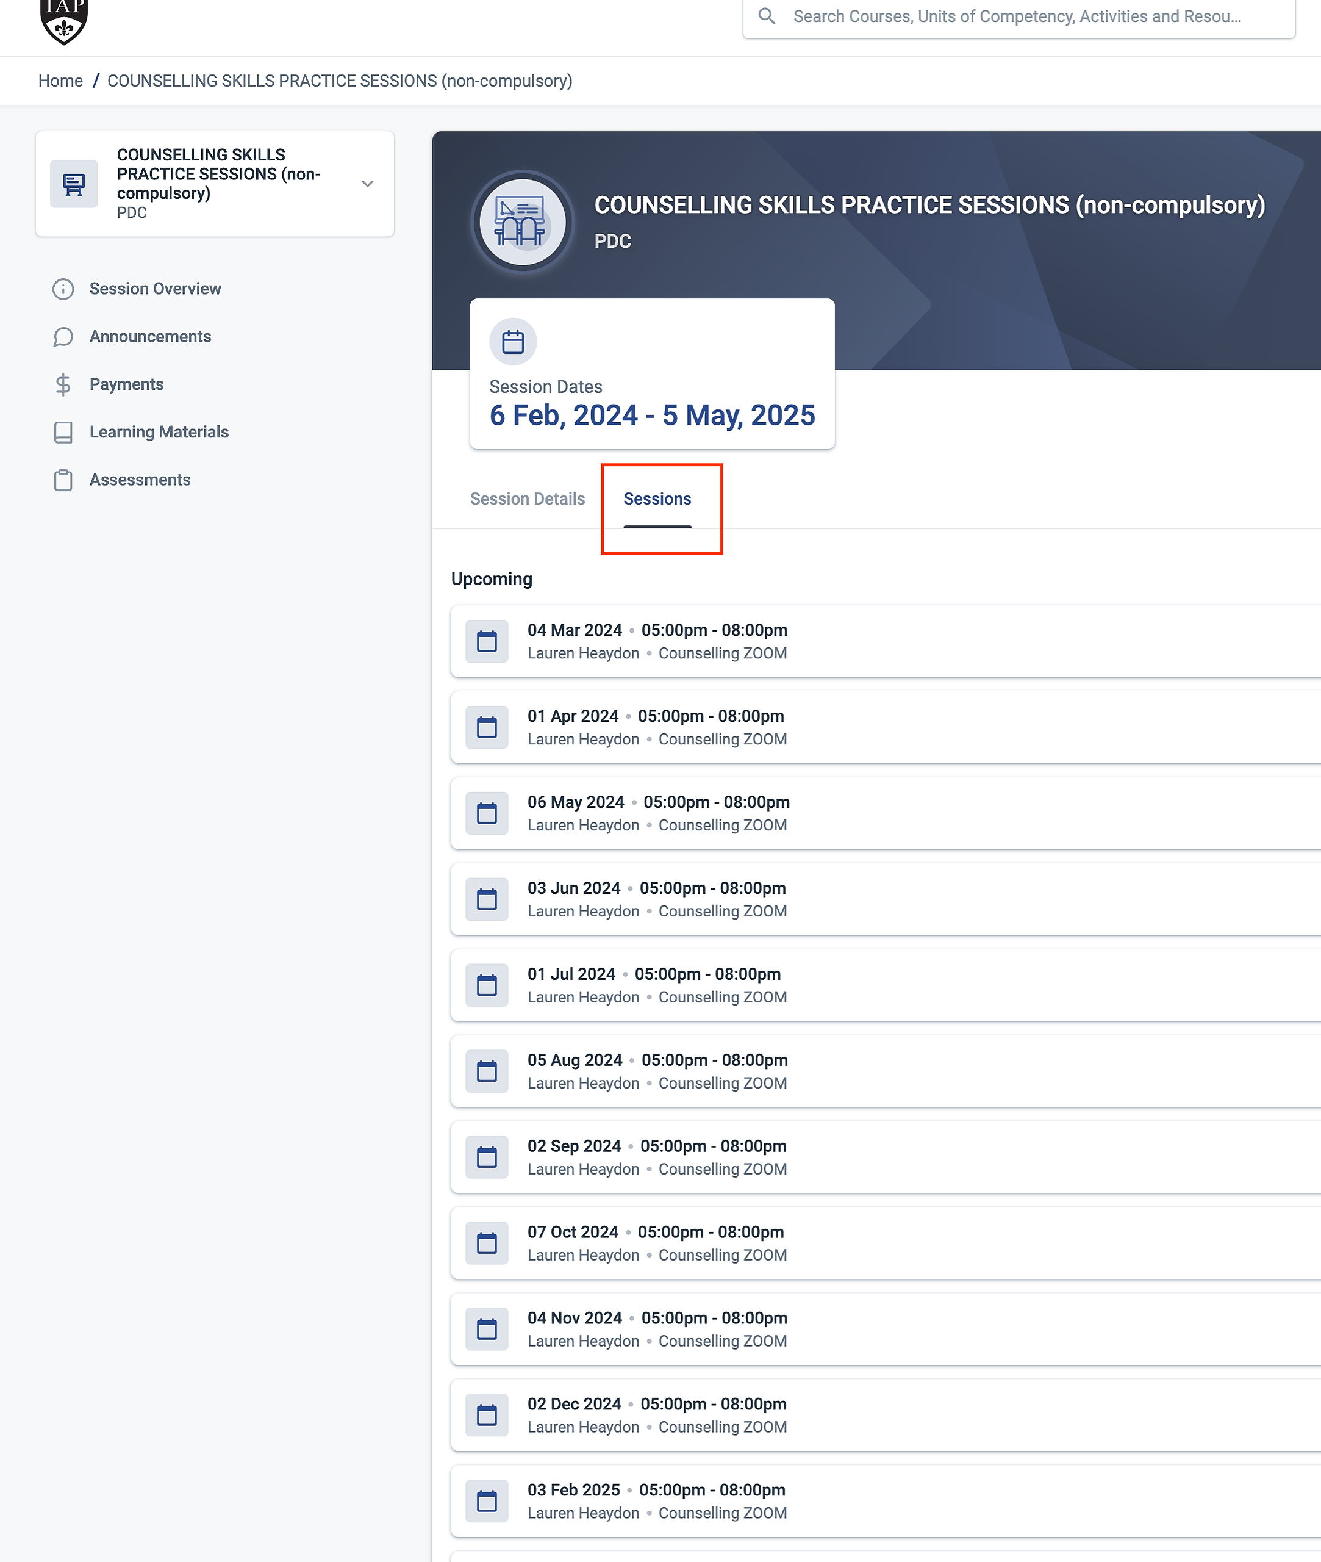Open the Session Overview info icon
1321x1562 pixels.
click(x=63, y=289)
